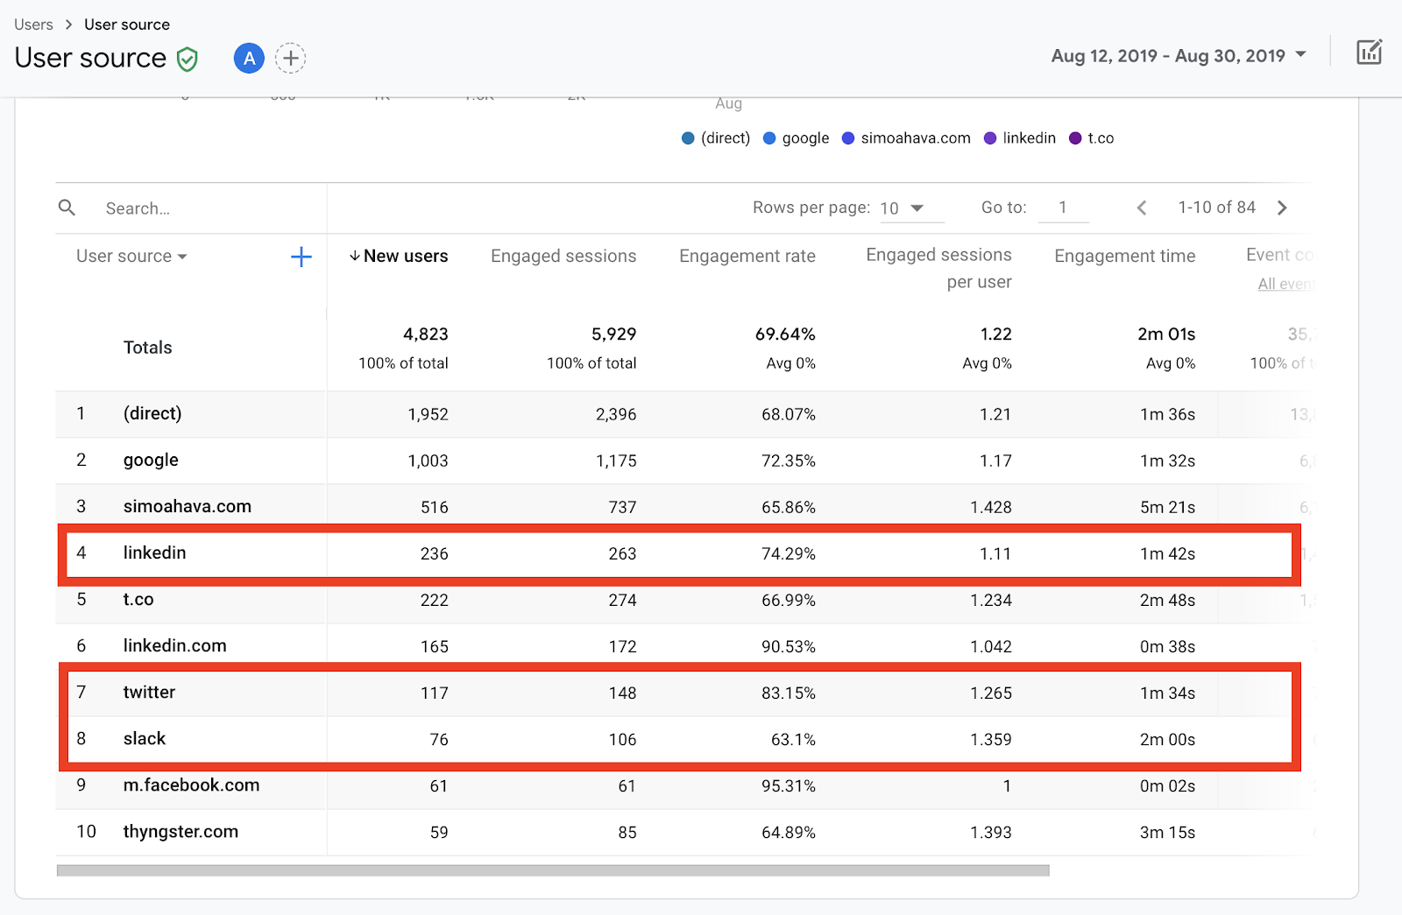
Task: Toggle the t.co legend series
Action: pos(1091,138)
